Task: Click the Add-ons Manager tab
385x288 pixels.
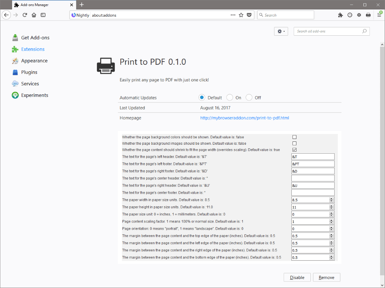Action: pyautogui.click(x=44, y=5)
